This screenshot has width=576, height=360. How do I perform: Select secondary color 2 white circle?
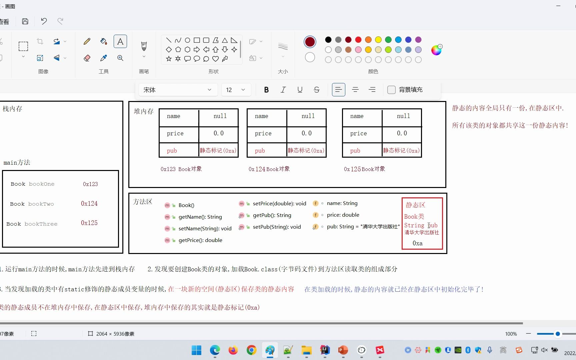point(310,57)
